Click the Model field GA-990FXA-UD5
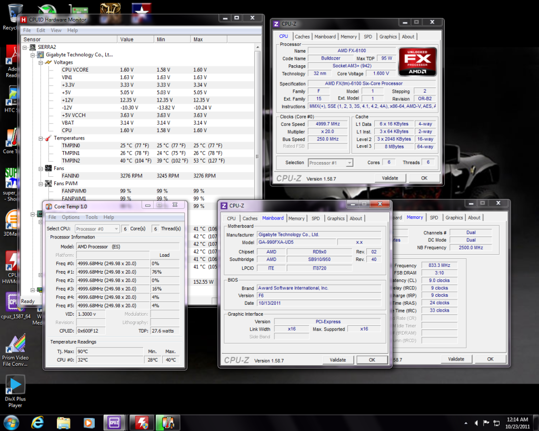The image size is (539, 431). click(297, 242)
